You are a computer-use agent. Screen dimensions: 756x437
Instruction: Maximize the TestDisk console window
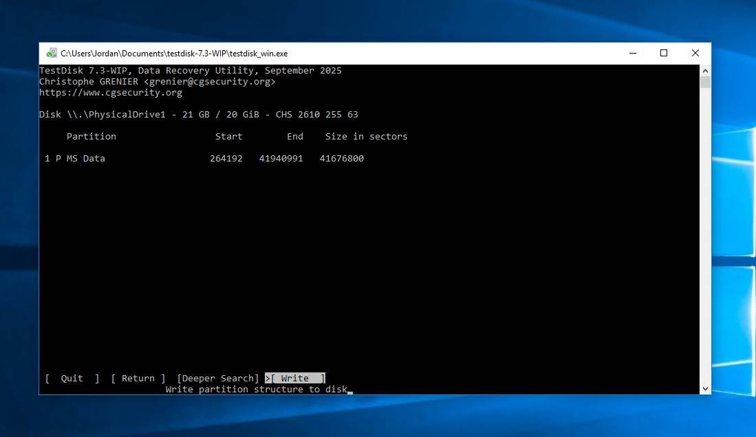[664, 53]
